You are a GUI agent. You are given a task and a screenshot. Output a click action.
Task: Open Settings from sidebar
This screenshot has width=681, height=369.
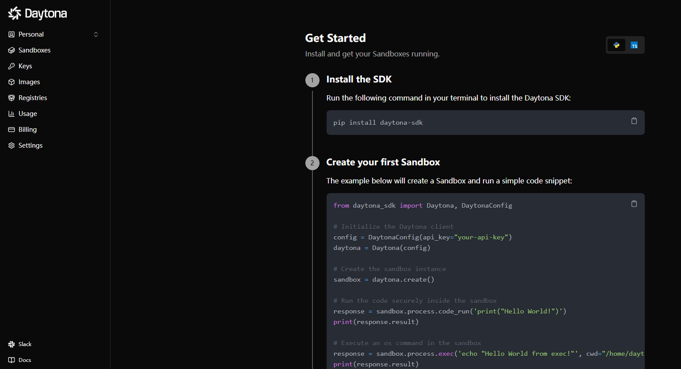30,145
